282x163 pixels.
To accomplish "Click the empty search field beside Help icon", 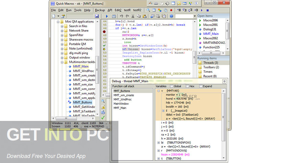I will click(x=184, y=16).
